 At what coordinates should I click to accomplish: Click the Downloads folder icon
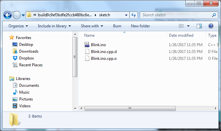tap(15, 51)
